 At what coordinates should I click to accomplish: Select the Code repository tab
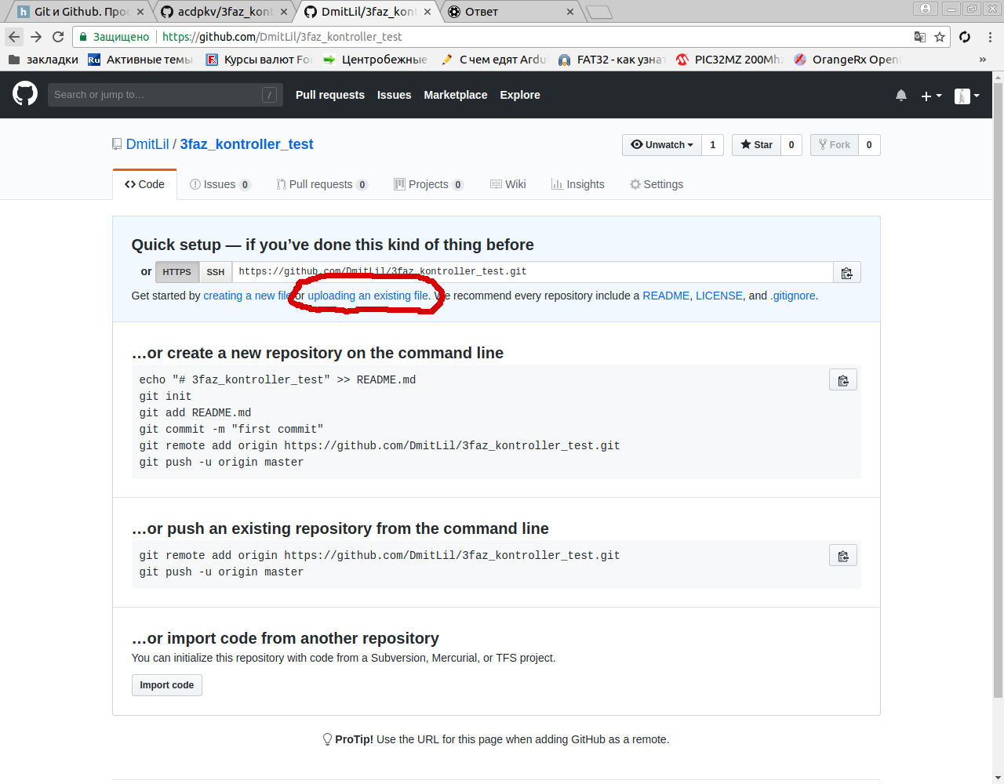pos(144,184)
